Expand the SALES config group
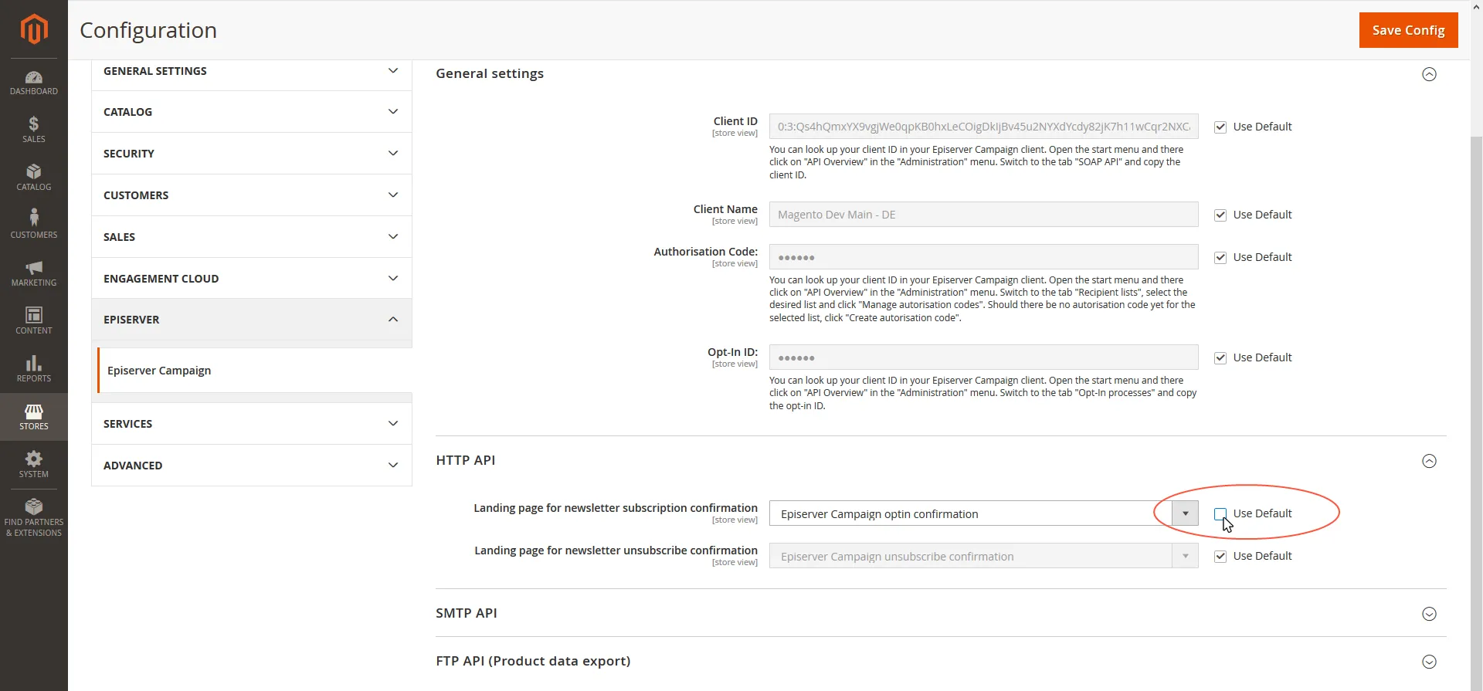Image resolution: width=1483 pixels, height=691 pixels. point(252,237)
